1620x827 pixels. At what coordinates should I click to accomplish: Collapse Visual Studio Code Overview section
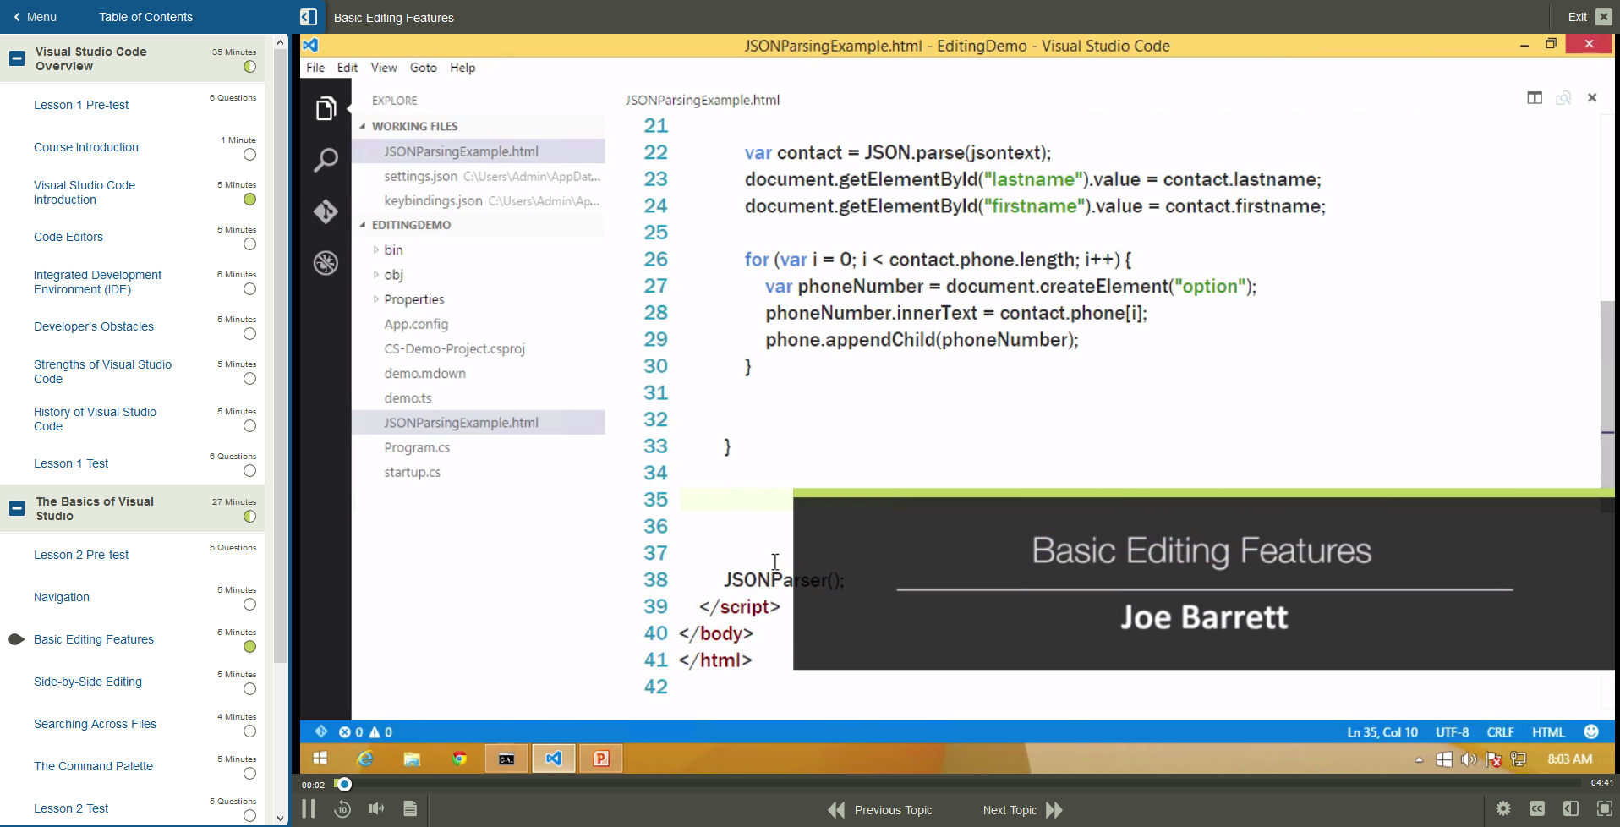click(x=16, y=58)
